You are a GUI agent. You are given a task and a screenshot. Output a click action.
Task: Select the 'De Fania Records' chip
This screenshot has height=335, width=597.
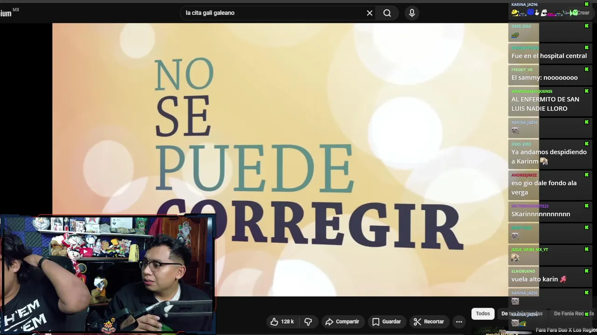(x=574, y=314)
